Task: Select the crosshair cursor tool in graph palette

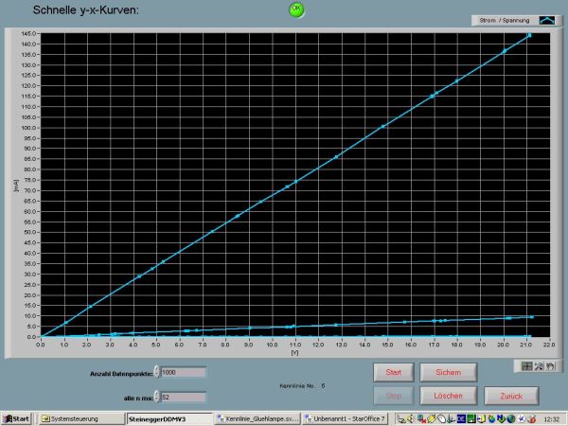Action: coord(526,366)
